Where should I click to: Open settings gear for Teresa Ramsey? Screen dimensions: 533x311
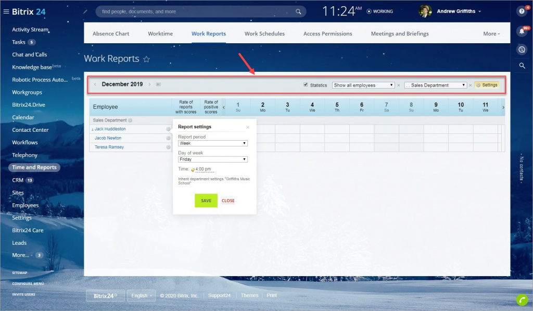[x=168, y=147]
